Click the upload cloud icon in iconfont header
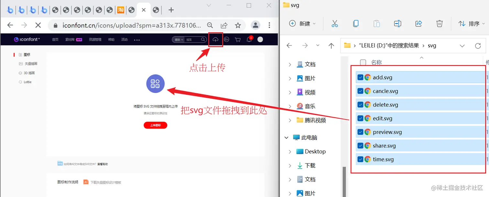Screen dimensions: 489x197 pos(215,39)
